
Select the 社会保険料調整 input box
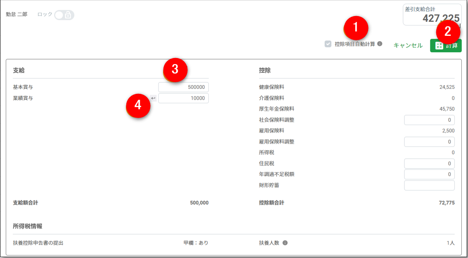pos(429,120)
